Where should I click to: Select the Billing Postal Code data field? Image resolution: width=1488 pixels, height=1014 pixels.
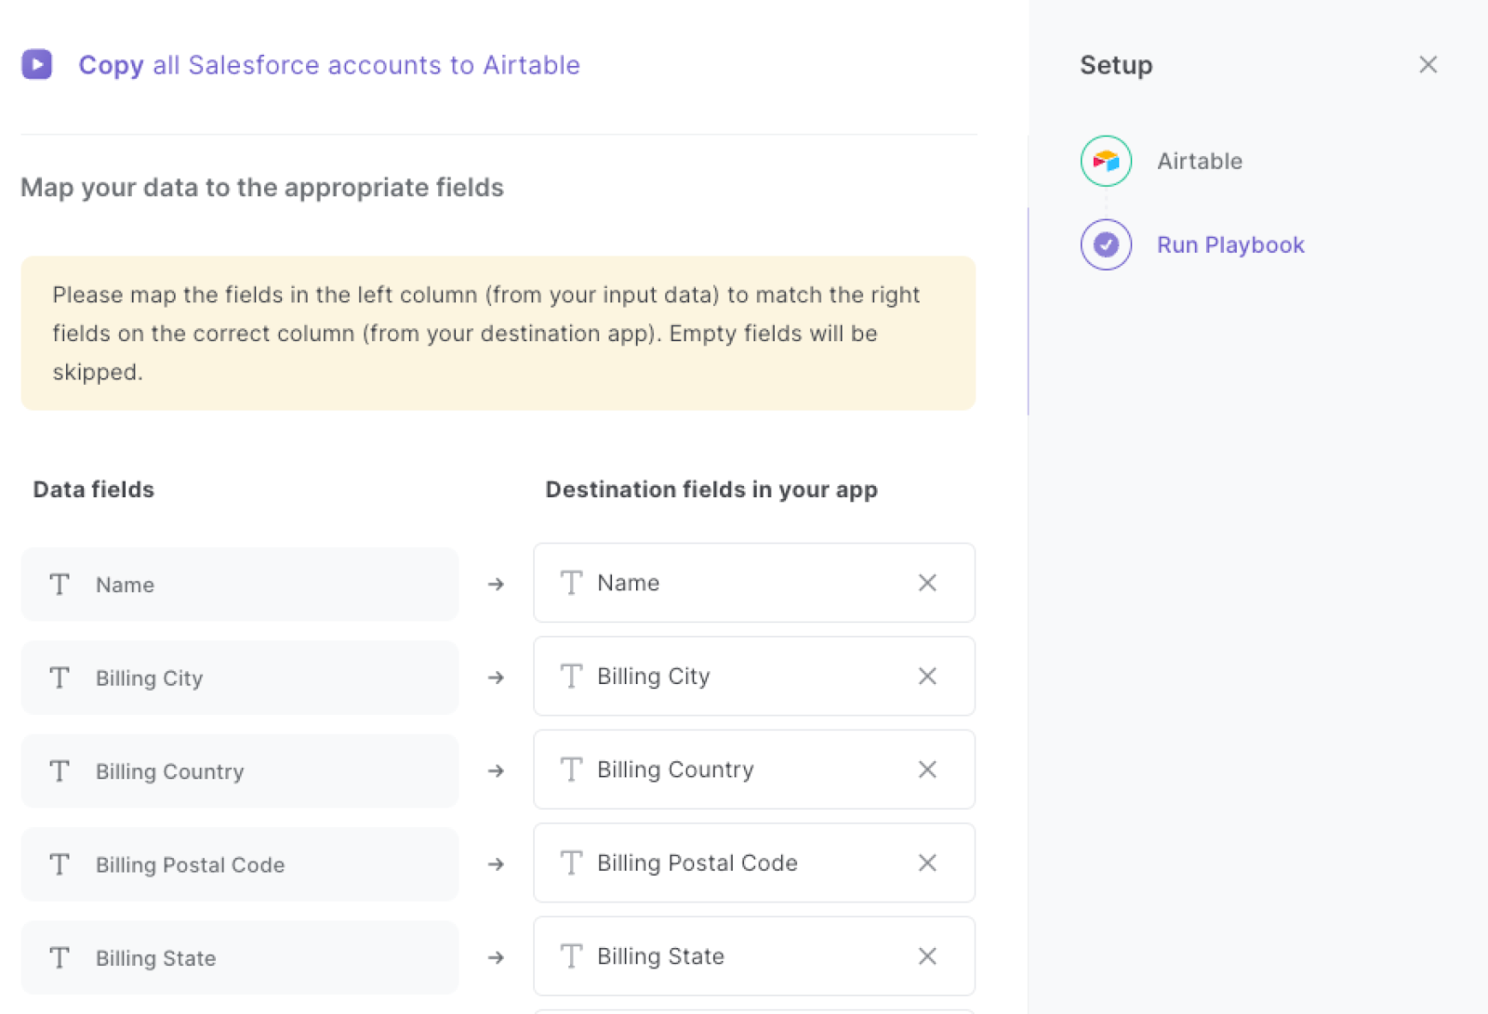click(240, 864)
